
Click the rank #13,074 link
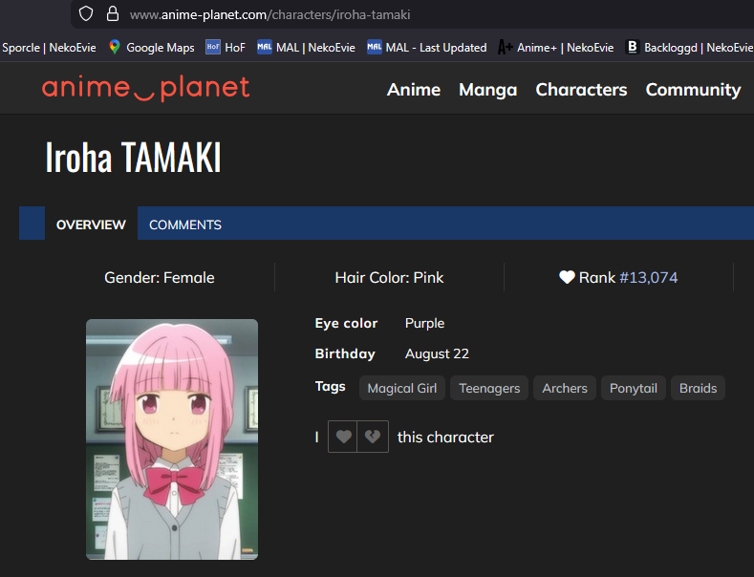coord(648,277)
